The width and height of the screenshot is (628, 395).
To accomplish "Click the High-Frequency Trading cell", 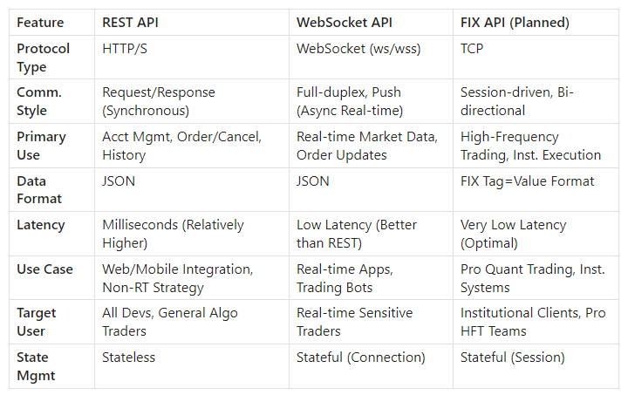I will click(536, 146).
